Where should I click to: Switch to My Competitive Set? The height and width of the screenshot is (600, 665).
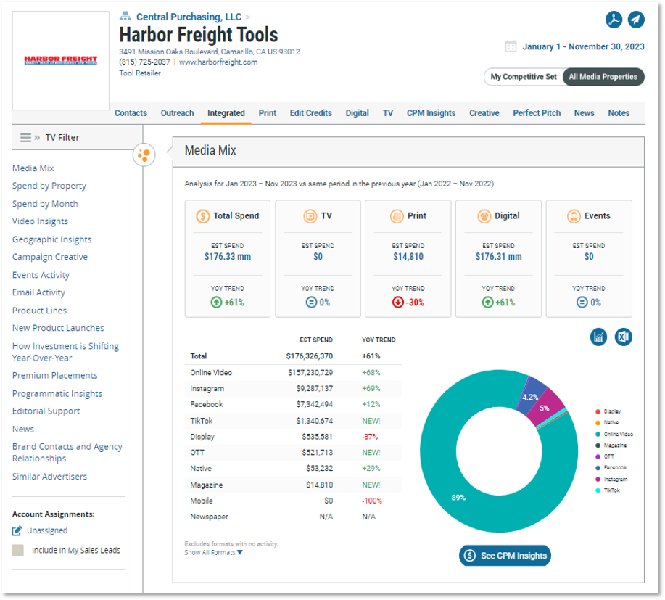pos(524,77)
